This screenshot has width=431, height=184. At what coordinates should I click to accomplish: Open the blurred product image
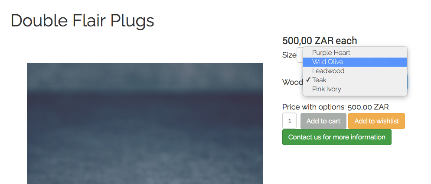(x=145, y=123)
